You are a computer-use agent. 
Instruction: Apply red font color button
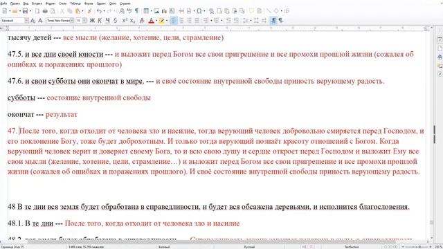(x=152, y=21)
